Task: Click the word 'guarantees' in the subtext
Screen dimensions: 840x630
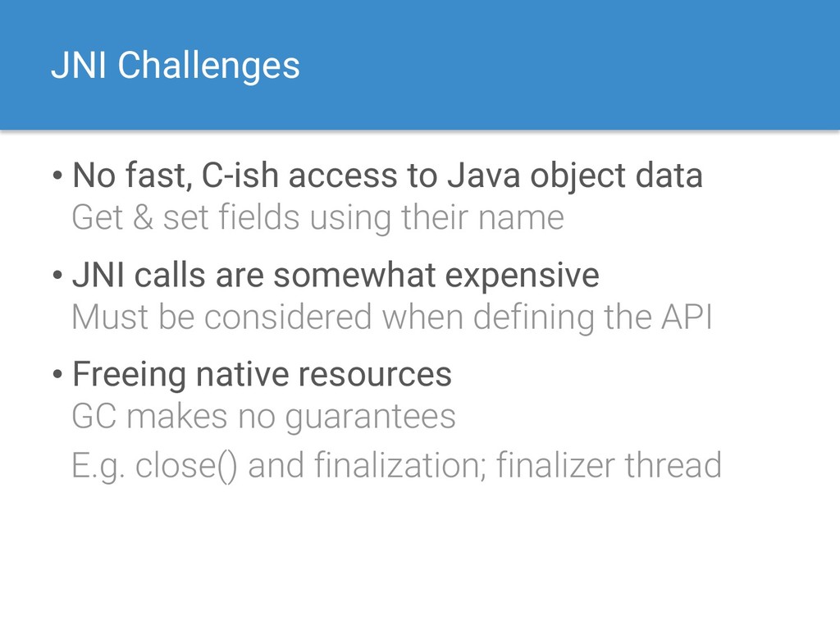Action: pyautogui.click(x=370, y=418)
